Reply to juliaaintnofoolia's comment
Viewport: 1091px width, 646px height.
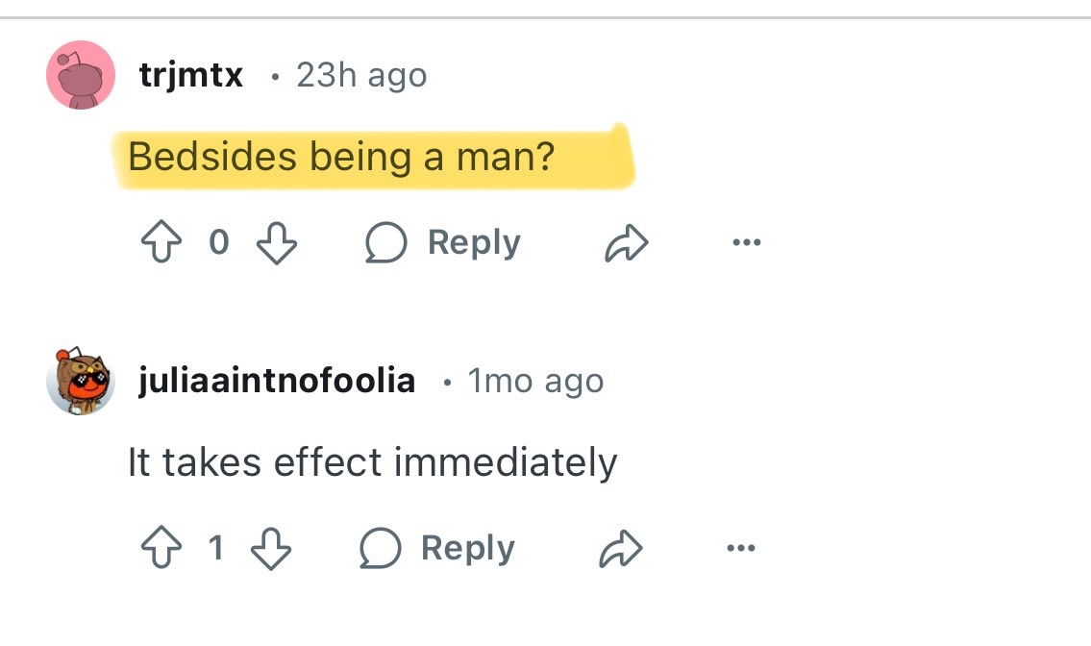pyautogui.click(x=436, y=549)
